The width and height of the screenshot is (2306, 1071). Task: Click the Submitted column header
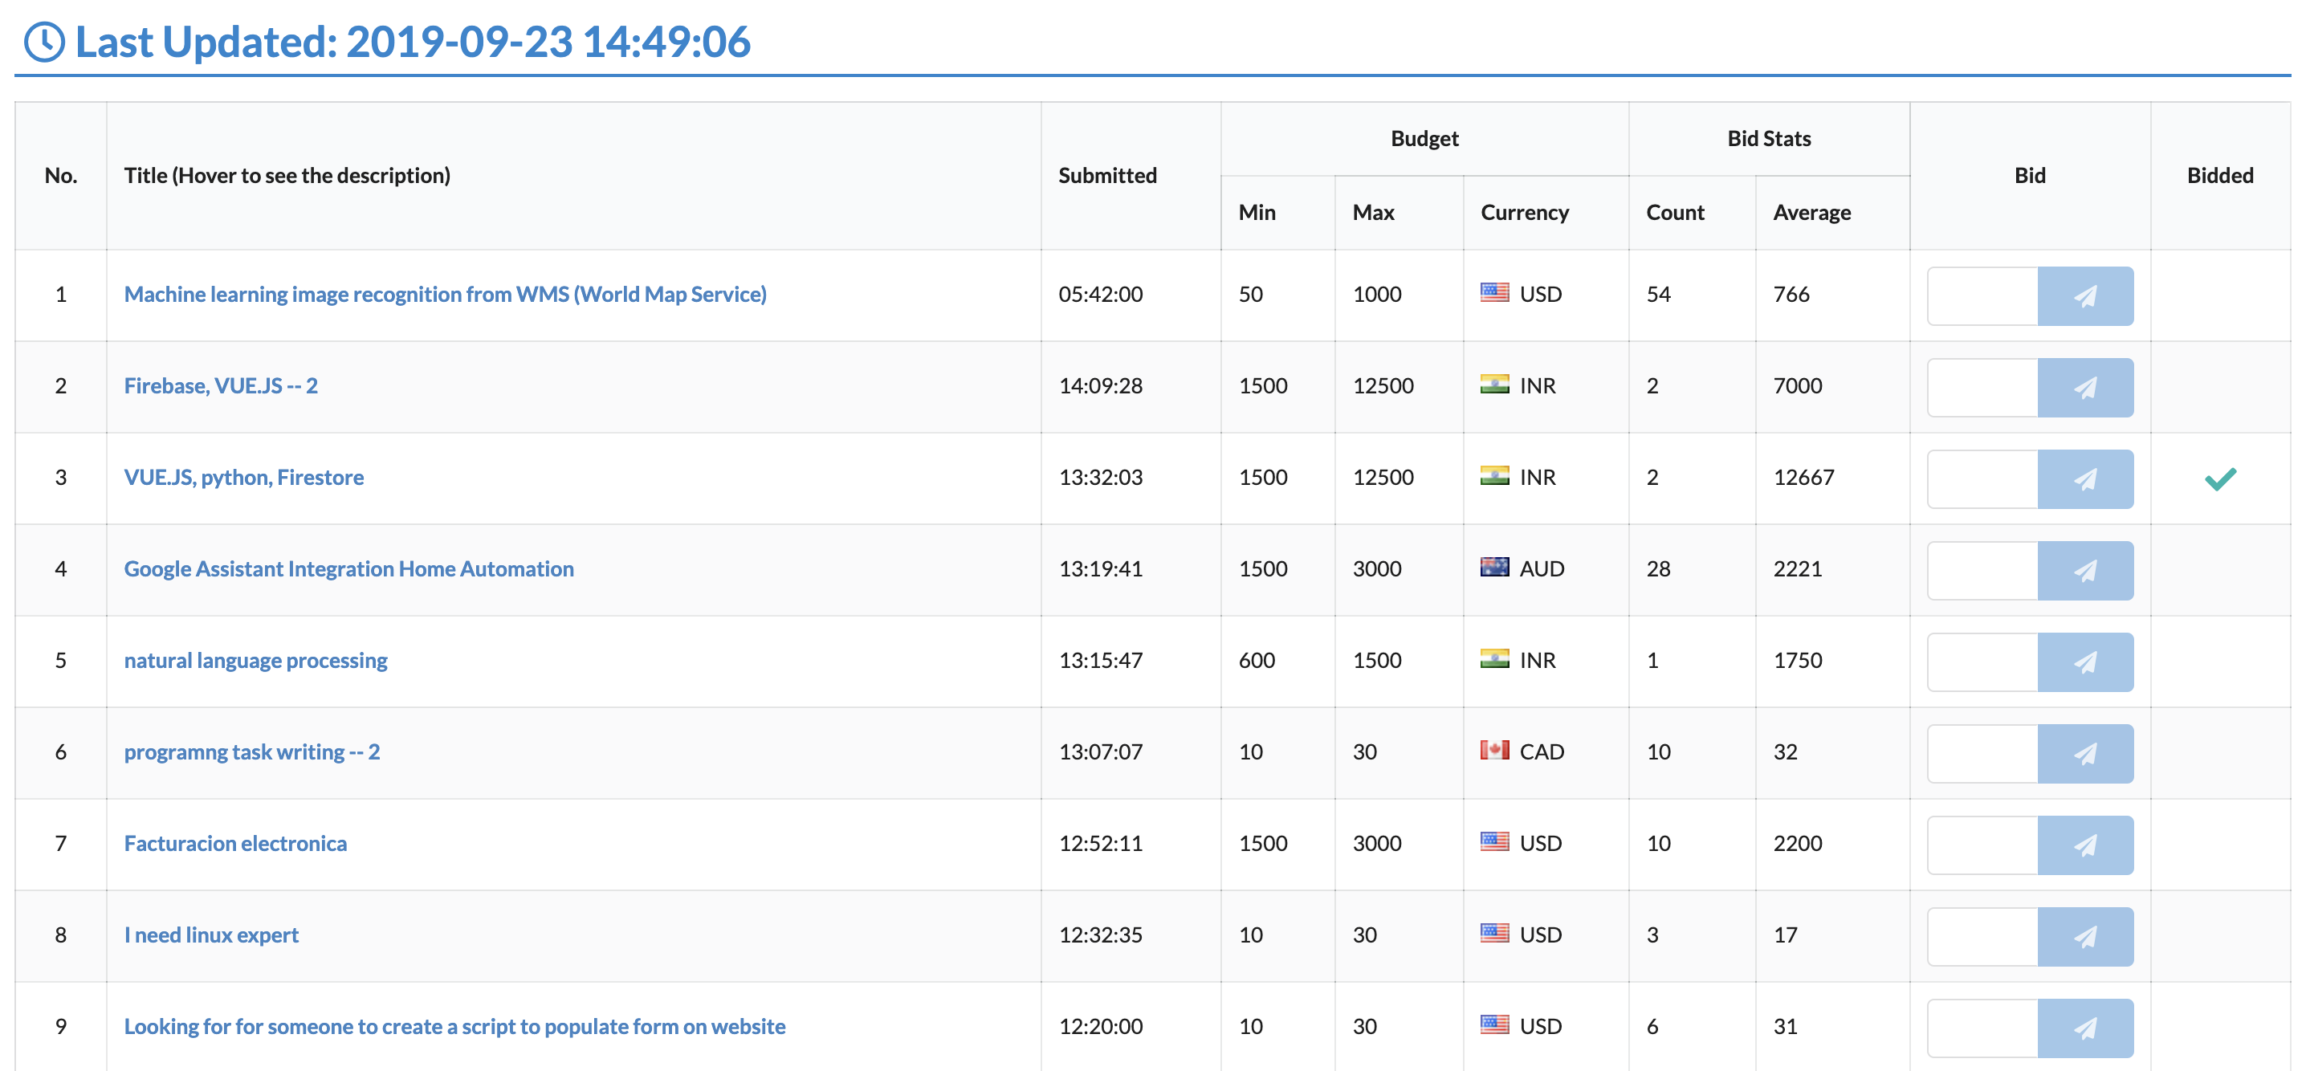[x=1107, y=175]
